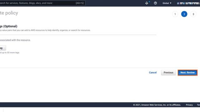Open the Privacy footer link
The image size is (200, 112).
pyautogui.click(x=189, y=105)
